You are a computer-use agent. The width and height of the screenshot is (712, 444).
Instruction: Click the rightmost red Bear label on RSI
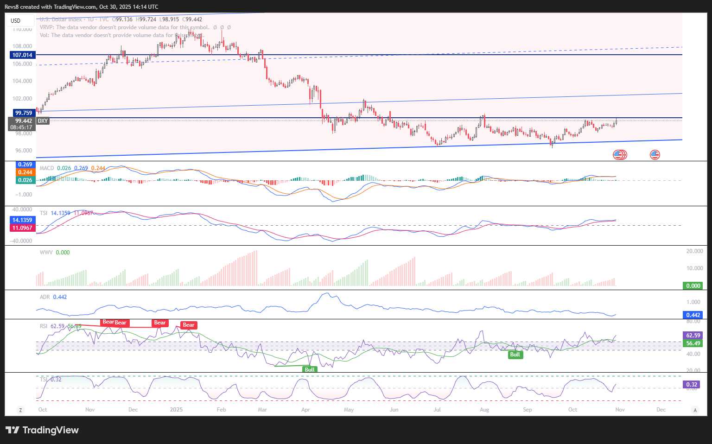(x=188, y=325)
